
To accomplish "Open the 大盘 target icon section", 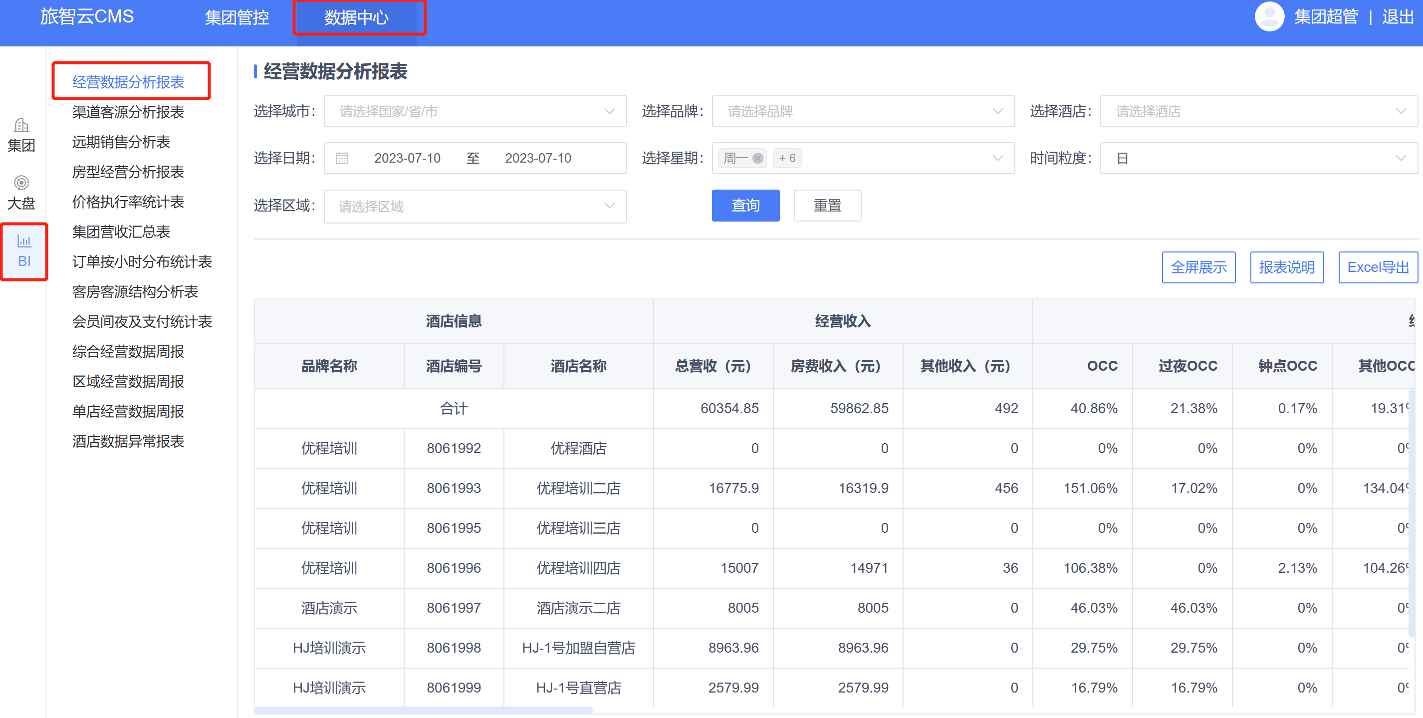I will pos(21,182).
